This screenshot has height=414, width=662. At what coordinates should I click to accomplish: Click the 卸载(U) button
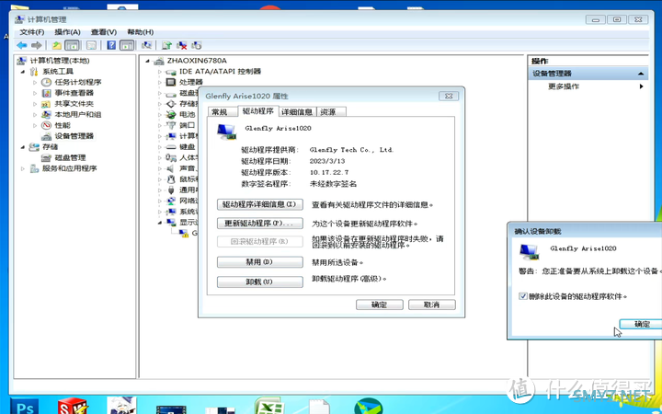260,282
